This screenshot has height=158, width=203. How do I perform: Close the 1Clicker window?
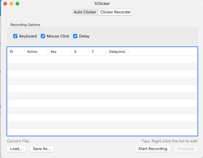[5, 4]
